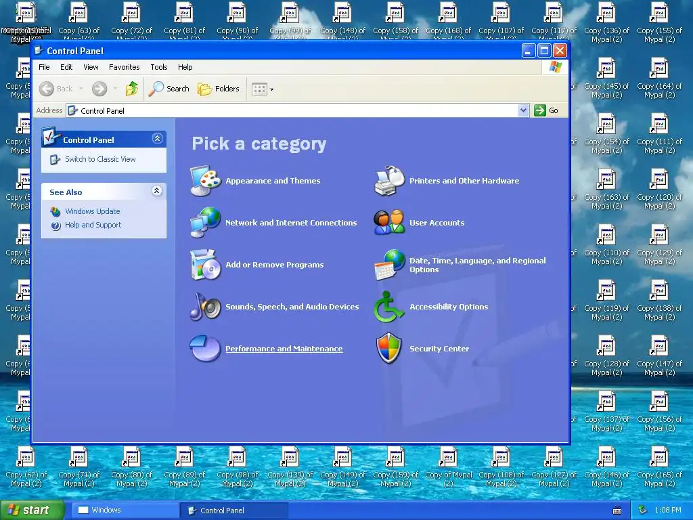The height and width of the screenshot is (520, 693).
Task: Open Sounds, Speech, and Audio Devices icon
Action: click(206, 307)
